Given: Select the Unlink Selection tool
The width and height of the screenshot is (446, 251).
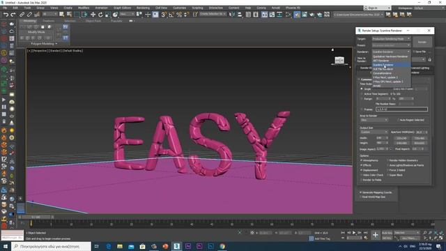Looking at the screenshot, I should (x=29, y=15).
